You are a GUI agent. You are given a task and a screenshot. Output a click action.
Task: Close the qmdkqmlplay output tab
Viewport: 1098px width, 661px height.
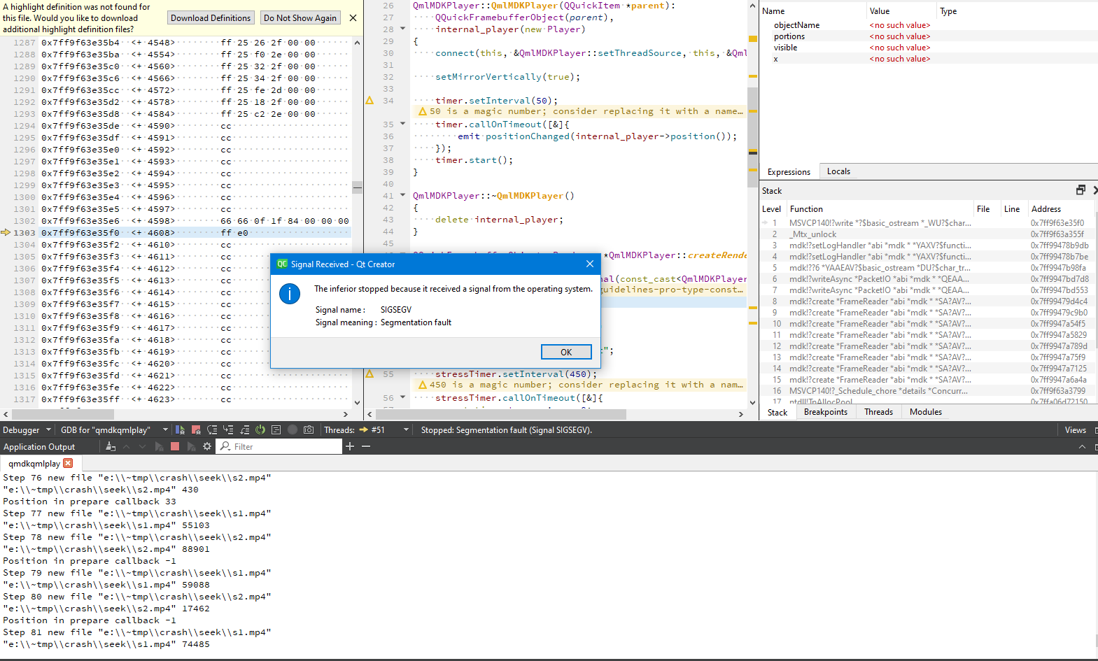(x=68, y=463)
